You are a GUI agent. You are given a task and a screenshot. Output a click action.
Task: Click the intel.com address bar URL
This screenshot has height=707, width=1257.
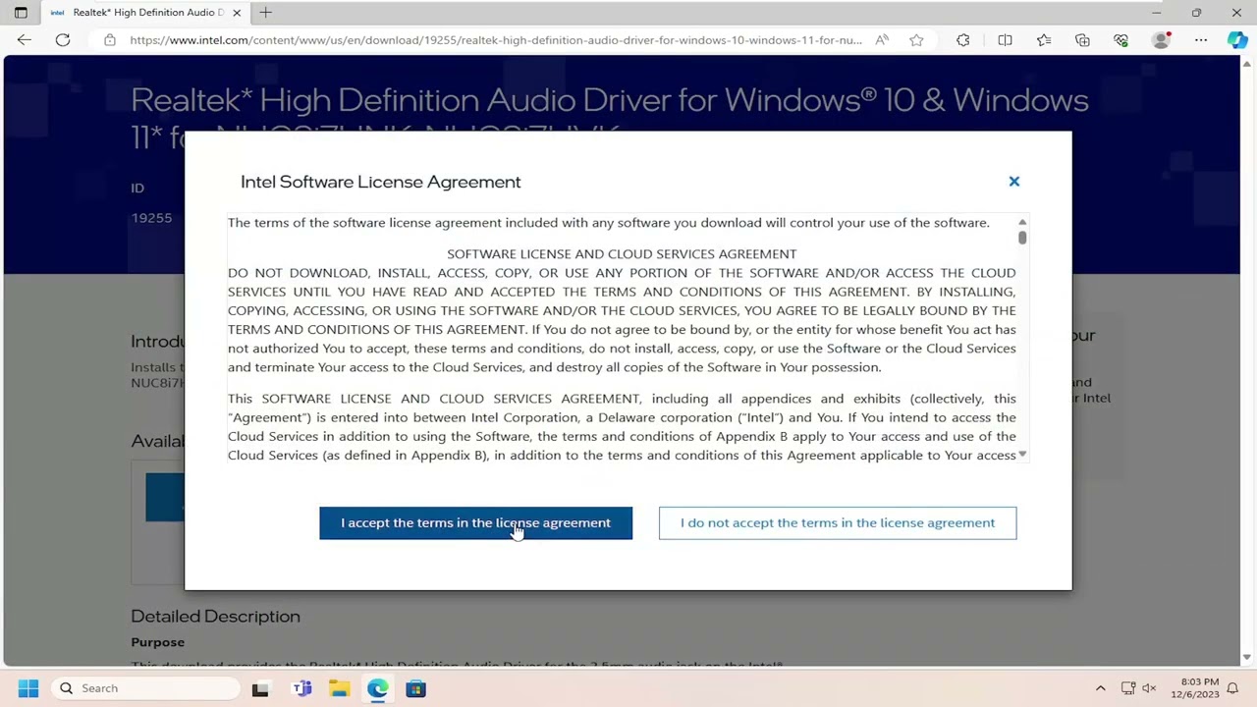(x=496, y=40)
